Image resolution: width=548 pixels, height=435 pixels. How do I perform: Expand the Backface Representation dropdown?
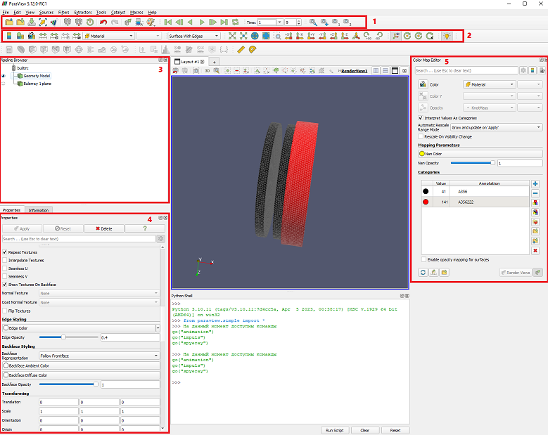click(x=99, y=356)
